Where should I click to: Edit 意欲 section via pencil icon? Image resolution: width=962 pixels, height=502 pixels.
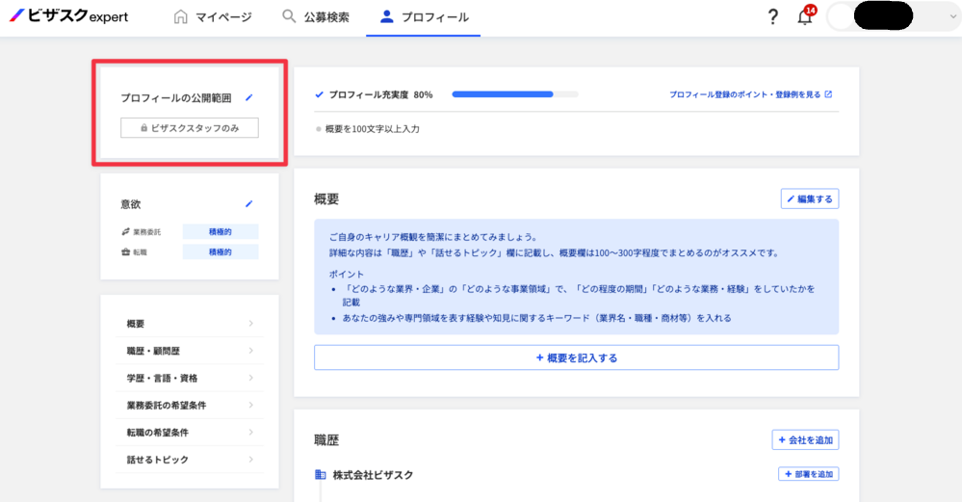(x=249, y=203)
